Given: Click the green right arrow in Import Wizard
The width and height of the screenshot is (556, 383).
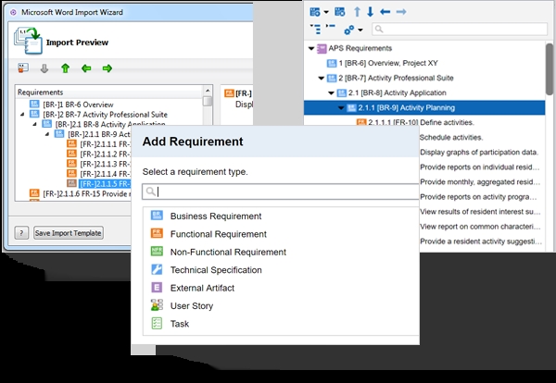Looking at the screenshot, I should click(107, 68).
